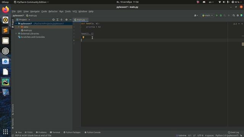Click the 4 spaces indent widget
This screenshot has width=244, height=137.
pos(209,135)
